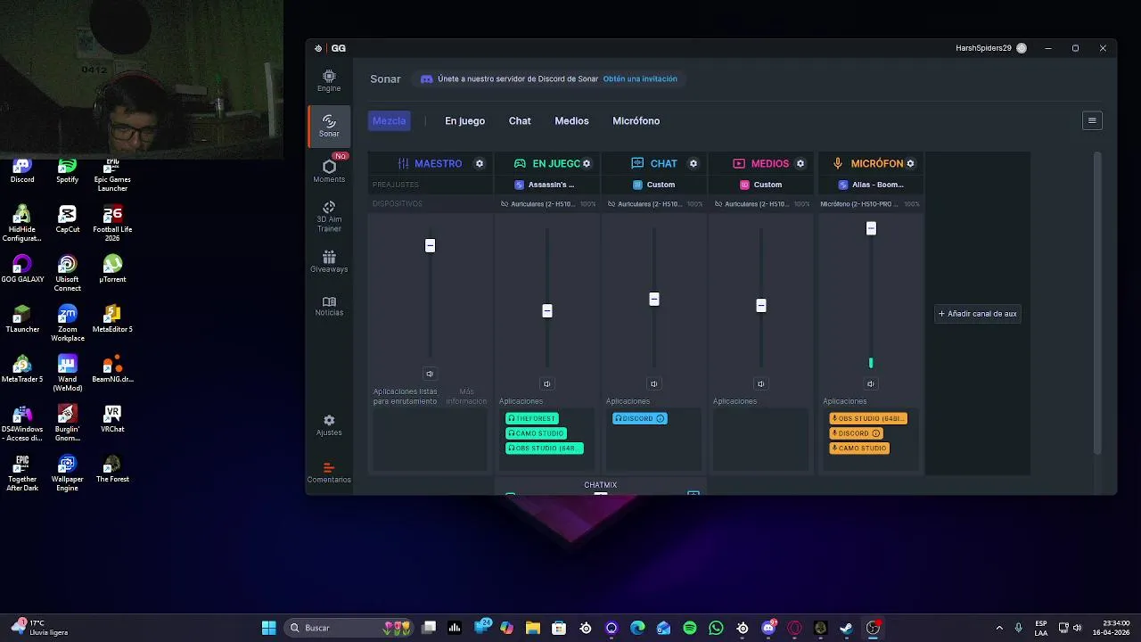1141x642 pixels.
Task: Open Steam from the taskbar
Action: (x=846, y=628)
